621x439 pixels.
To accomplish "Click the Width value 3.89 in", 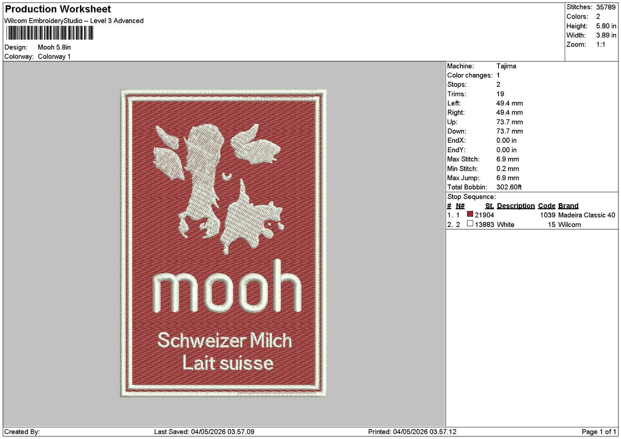I will (606, 35).
